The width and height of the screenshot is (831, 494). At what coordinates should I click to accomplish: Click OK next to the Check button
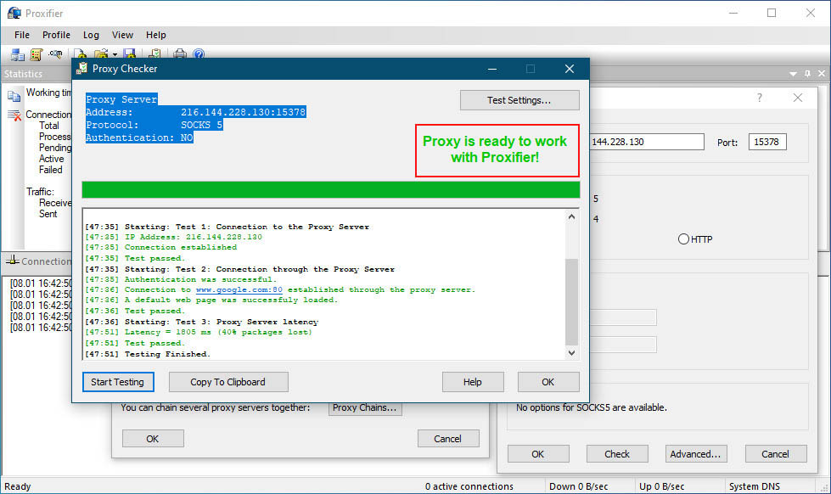[538, 454]
